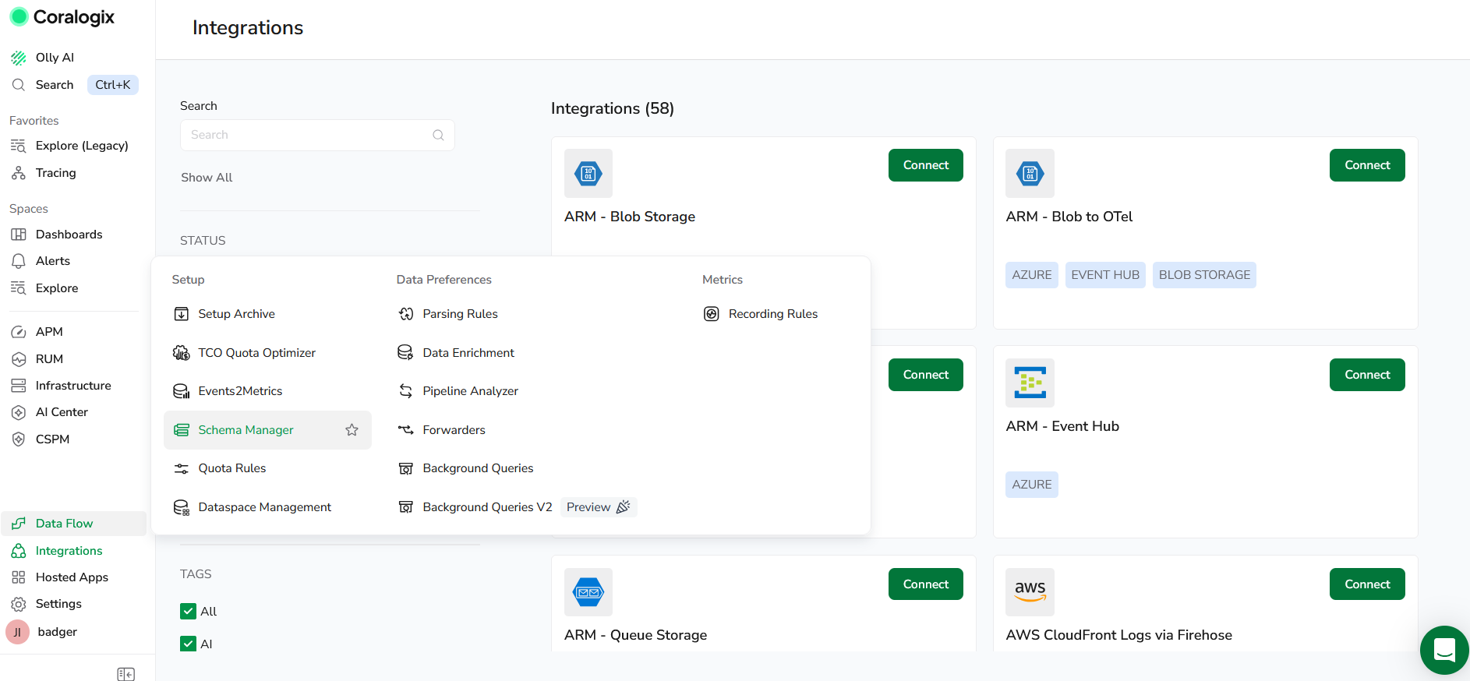Click the search magnifier icon in field

[x=438, y=135]
